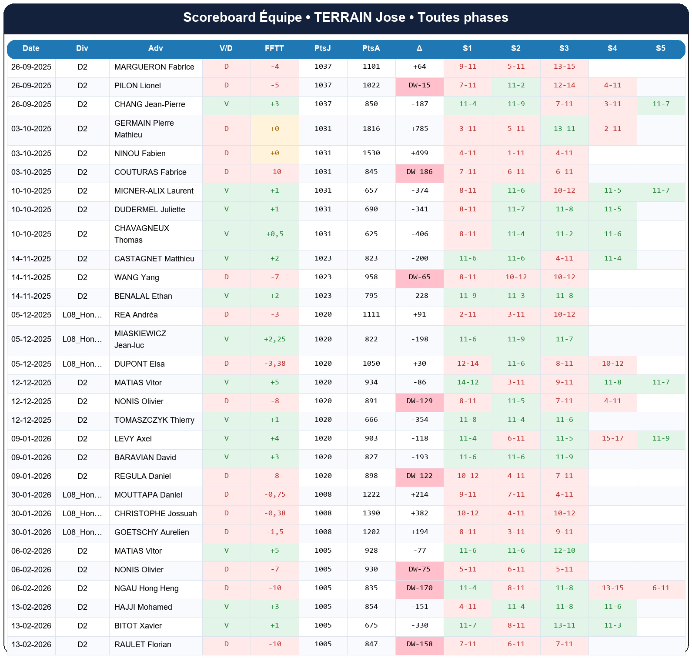Open opponent MIASKIEWICZ Jean-luc
The height and width of the screenshot is (658, 692).
[140, 339]
